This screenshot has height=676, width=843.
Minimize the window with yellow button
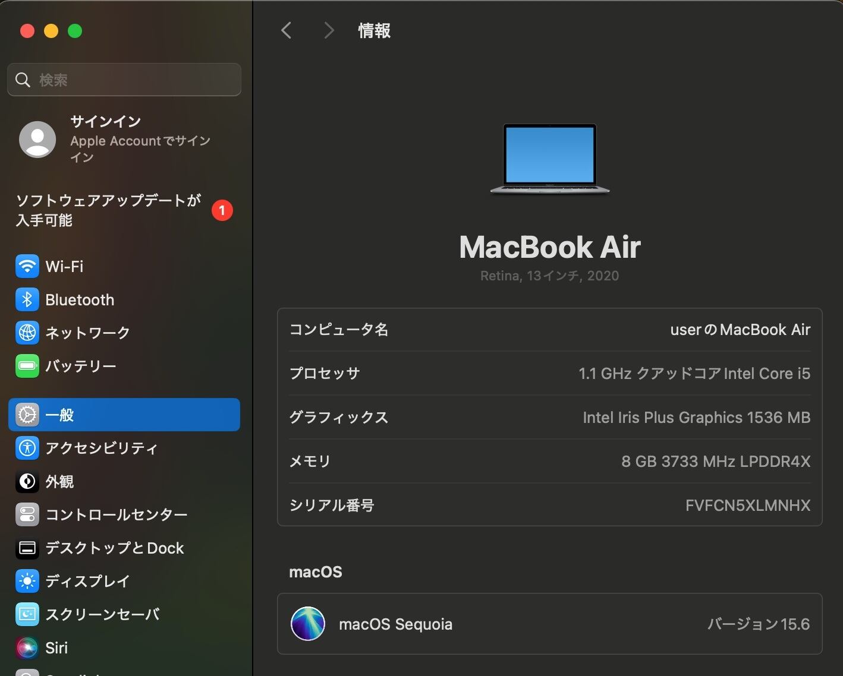point(51,31)
